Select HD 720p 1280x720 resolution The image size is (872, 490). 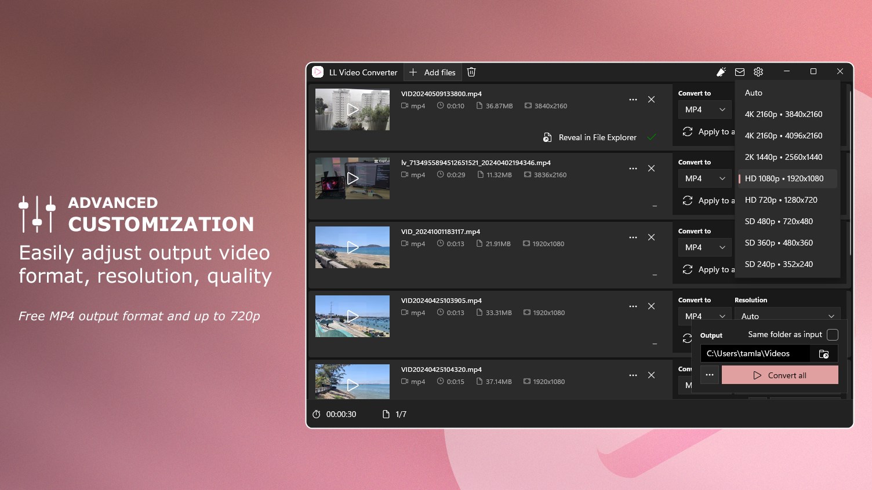[787, 200]
